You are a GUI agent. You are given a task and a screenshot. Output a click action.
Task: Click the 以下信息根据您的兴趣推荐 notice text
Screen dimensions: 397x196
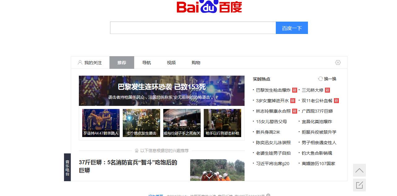coord(164,151)
